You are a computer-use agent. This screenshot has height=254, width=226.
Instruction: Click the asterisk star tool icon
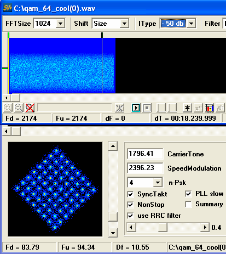point(187,108)
